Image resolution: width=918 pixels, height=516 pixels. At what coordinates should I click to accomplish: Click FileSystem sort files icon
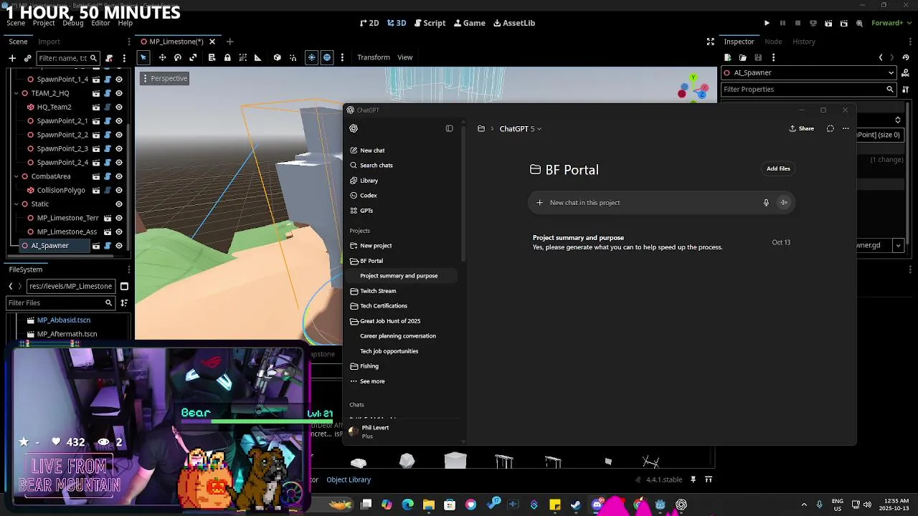(x=124, y=303)
